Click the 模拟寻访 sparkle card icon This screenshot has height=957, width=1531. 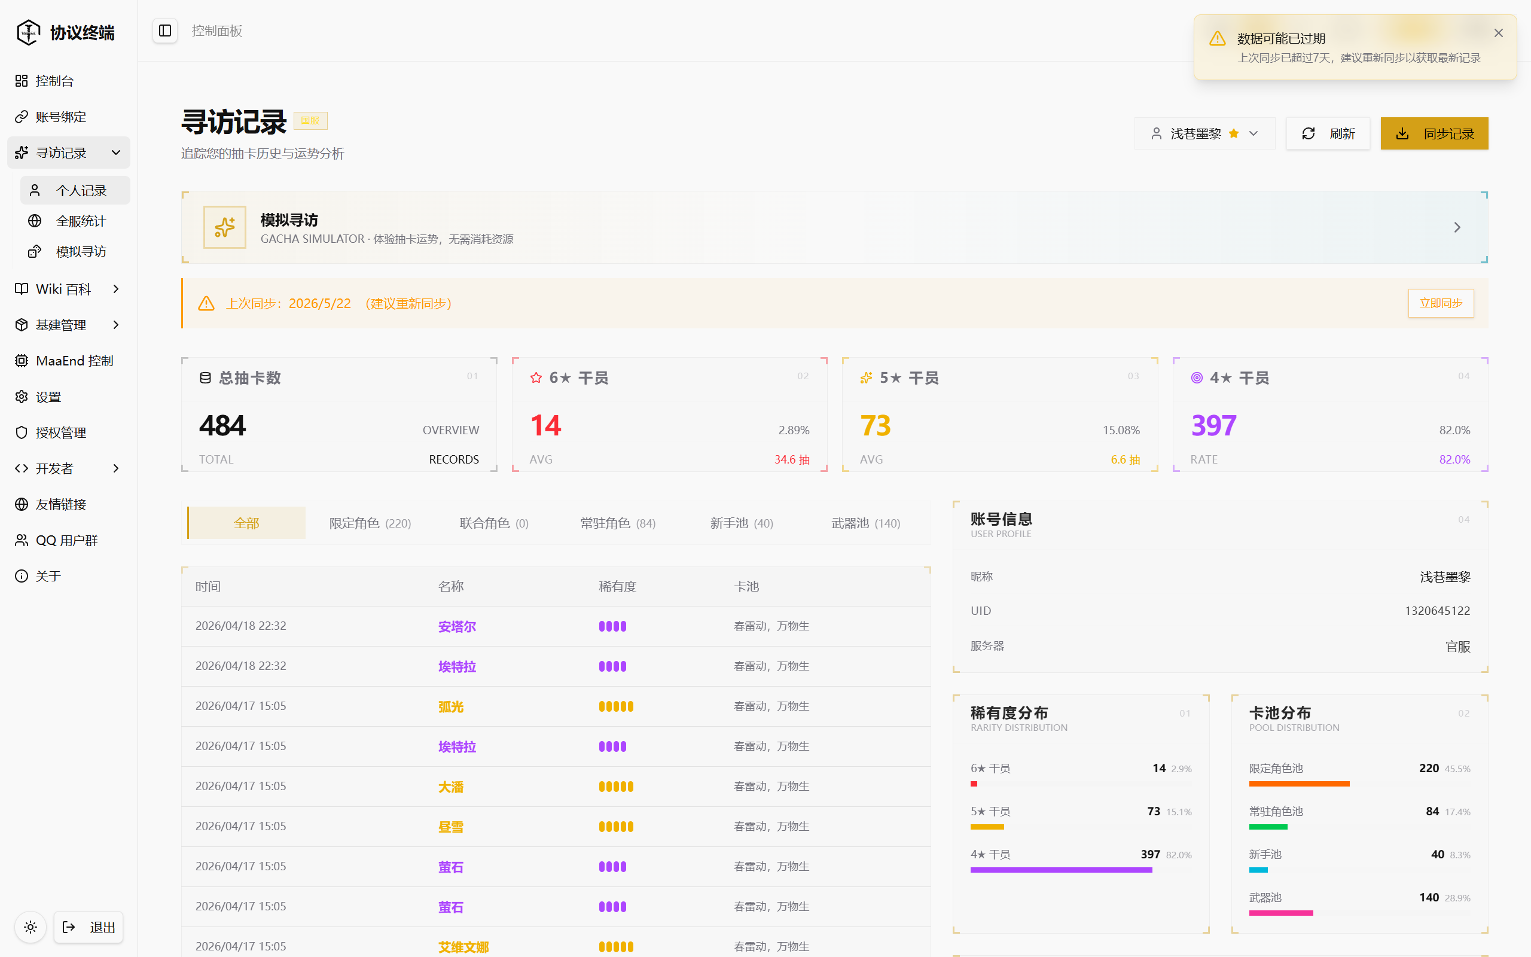(x=225, y=227)
